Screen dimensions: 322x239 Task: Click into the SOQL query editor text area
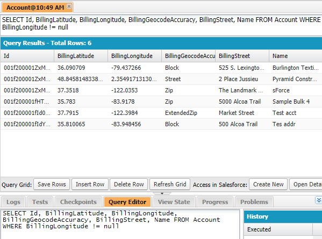120,224
